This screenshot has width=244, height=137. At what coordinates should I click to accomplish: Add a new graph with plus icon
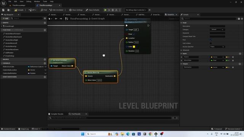point(45,23)
